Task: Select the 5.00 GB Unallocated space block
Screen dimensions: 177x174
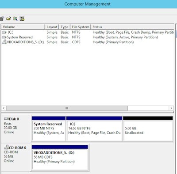Action: 148,129
